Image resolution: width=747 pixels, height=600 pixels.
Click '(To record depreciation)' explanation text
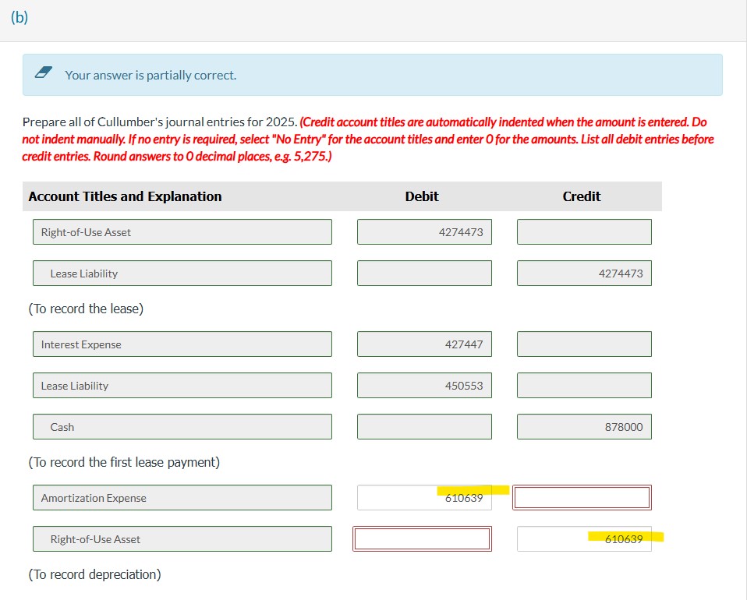[95, 574]
